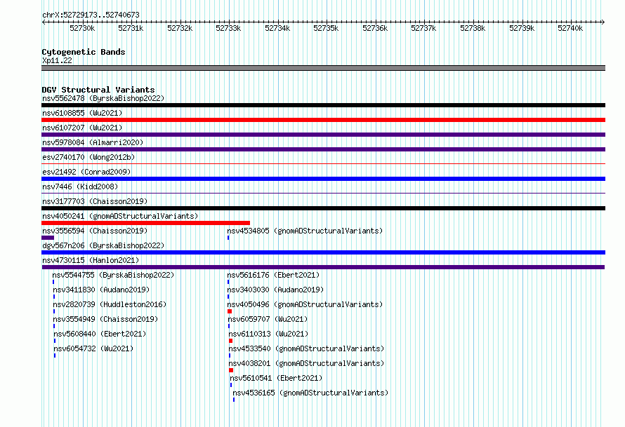Open esv21492 (Conrad2009) label
Viewport: 625px width, 427px height.
coord(86,172)
